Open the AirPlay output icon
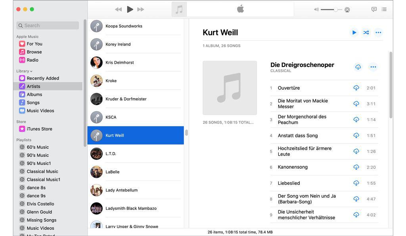406x236 pixels. coord(347,10)
